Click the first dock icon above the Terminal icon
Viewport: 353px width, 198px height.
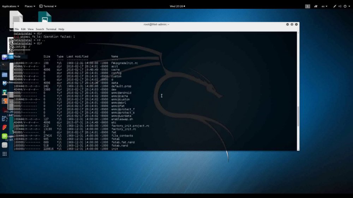(5, 57)
